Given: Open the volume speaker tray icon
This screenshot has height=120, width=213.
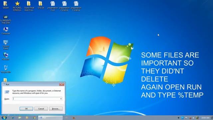Looking at the screenshot, I should pos(193,118).
